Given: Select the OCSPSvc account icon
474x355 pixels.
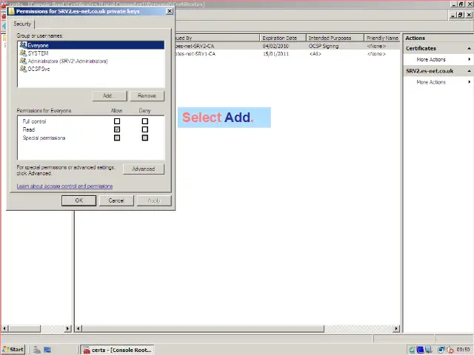Looking at the screenshot, I should [23, 69].
